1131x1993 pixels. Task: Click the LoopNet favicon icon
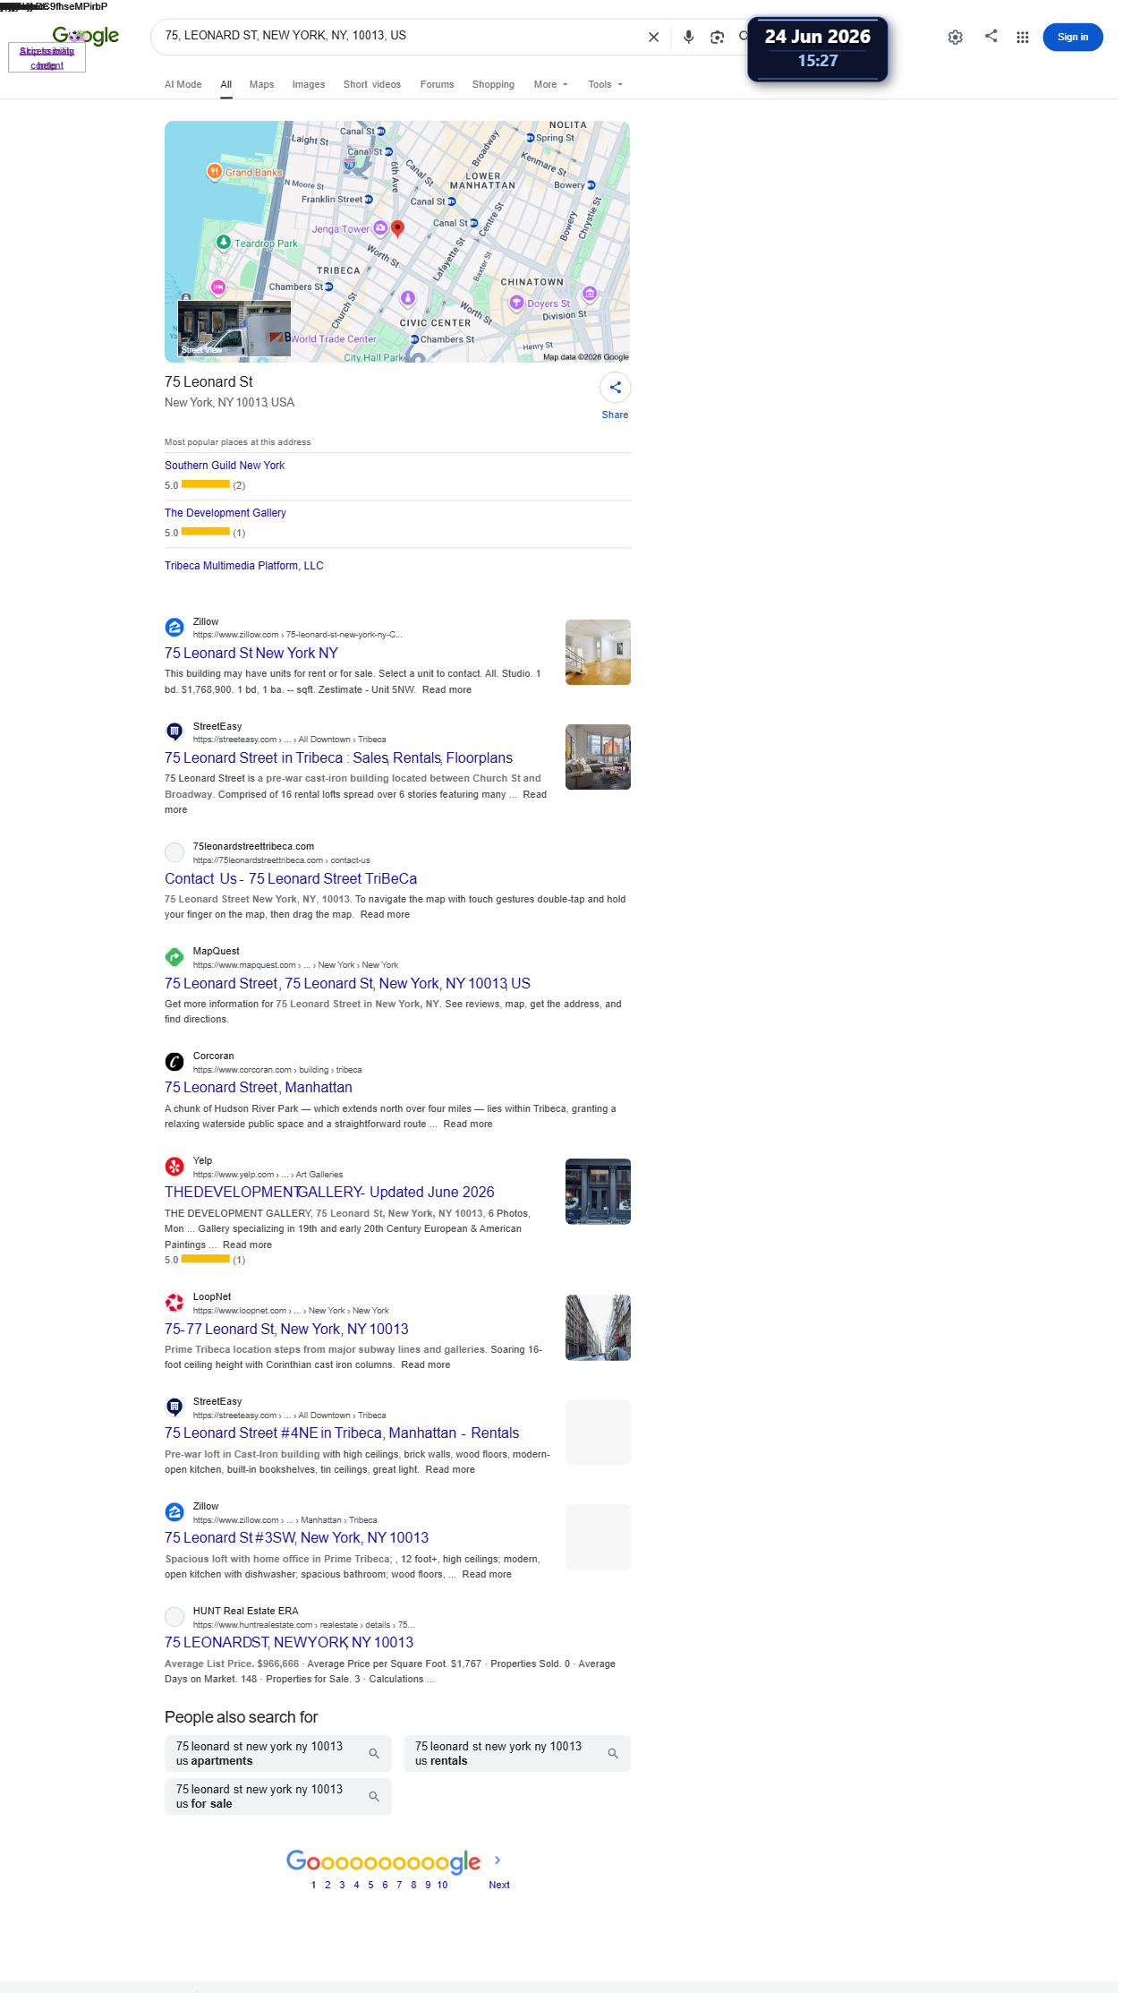click(174, 1303)
